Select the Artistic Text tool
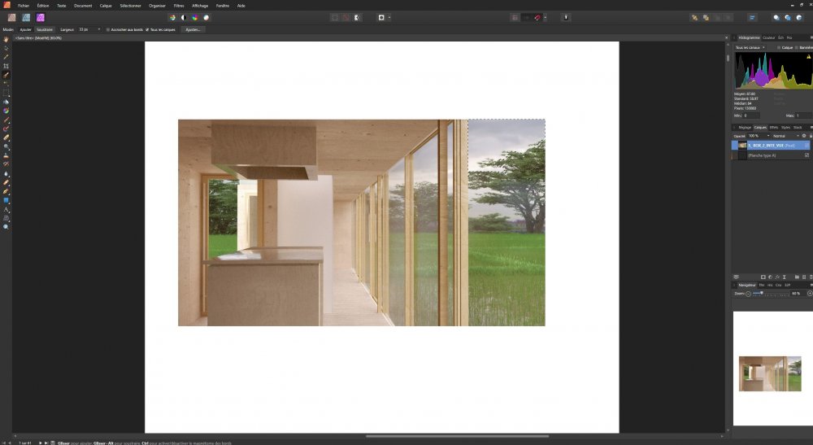813x445 pixels. (x=7, y=210)
